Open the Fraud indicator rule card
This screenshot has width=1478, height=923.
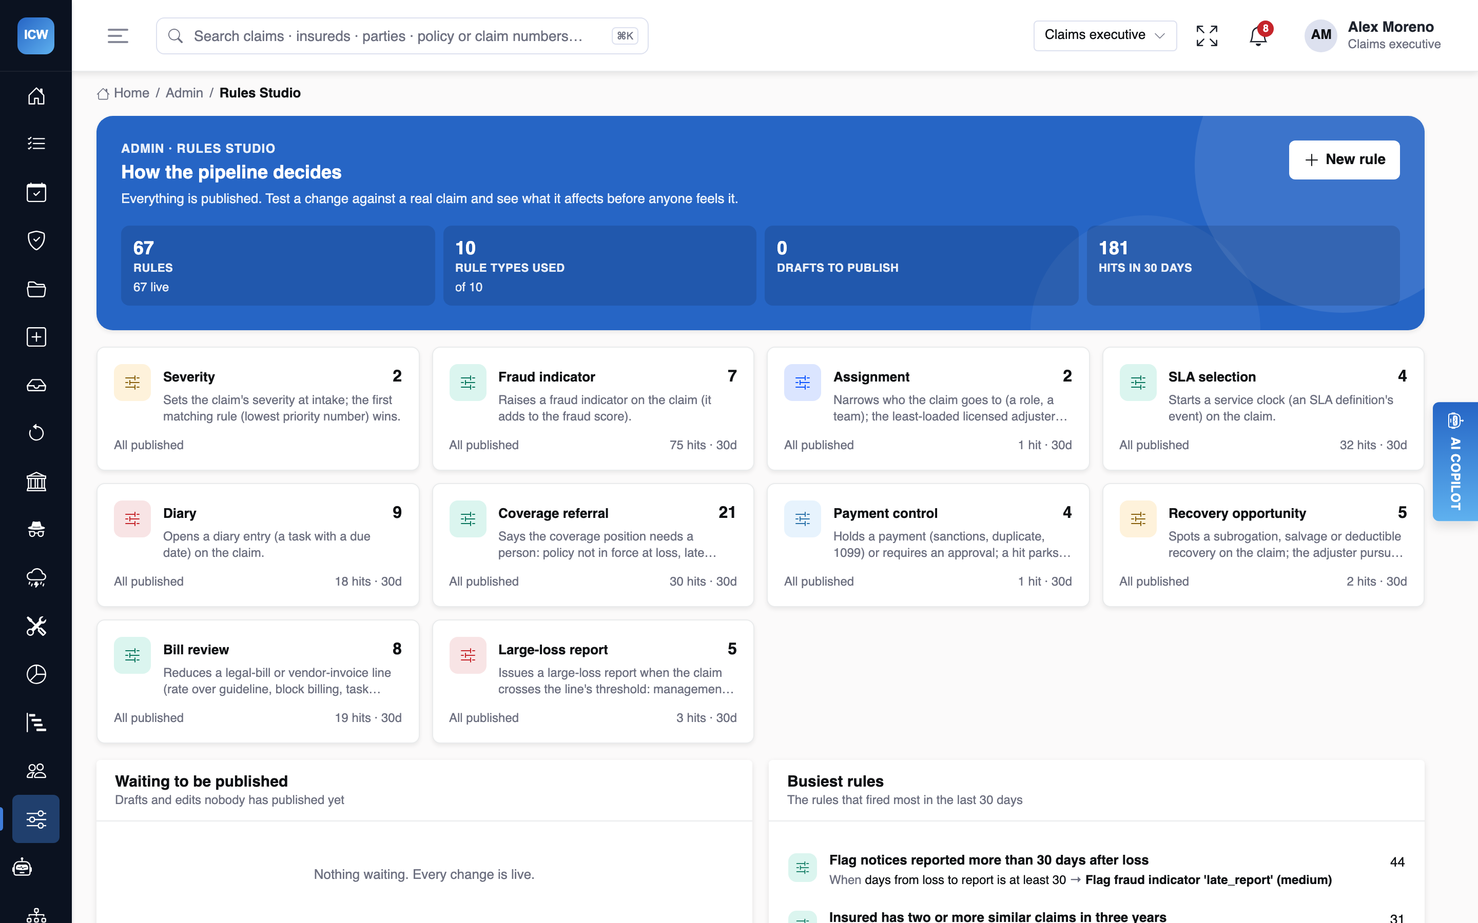point(593,408)
